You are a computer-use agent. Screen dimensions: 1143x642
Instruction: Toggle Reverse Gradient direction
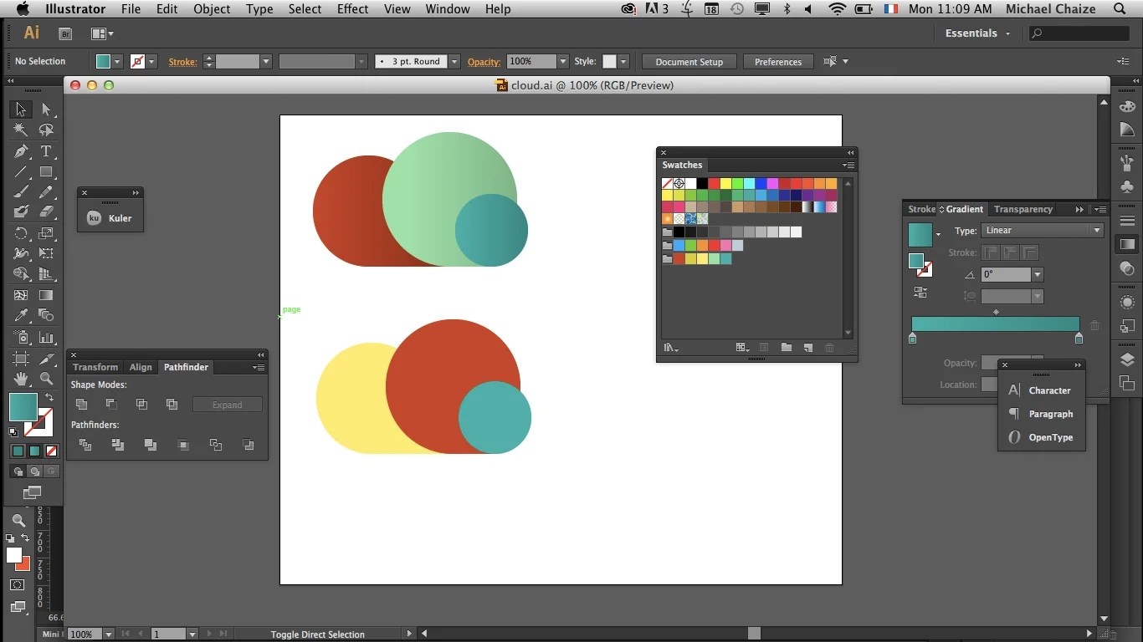coord(920,293)
